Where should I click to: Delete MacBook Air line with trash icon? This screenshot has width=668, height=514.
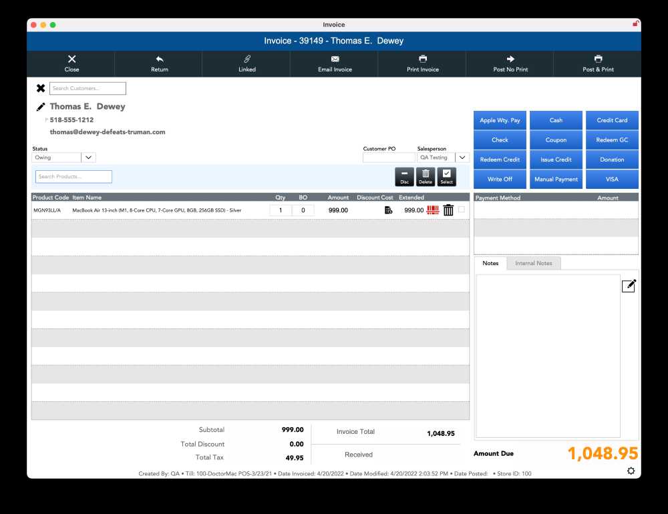pos(448,210)
